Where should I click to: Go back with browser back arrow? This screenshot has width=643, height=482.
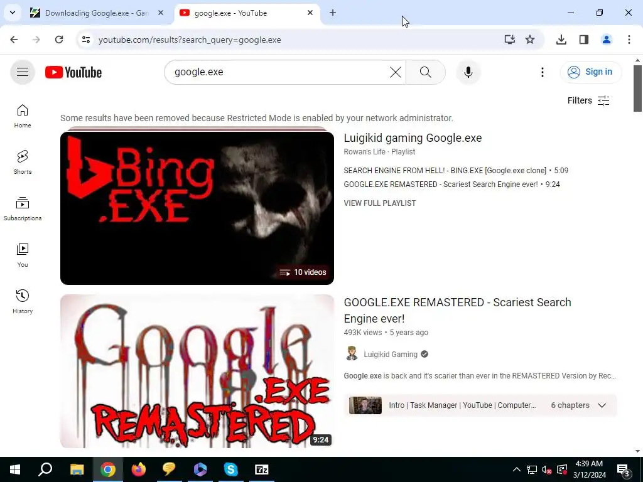coord(14,40)
